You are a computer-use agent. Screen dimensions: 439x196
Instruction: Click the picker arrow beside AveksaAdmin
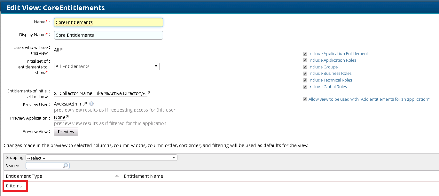86,103
